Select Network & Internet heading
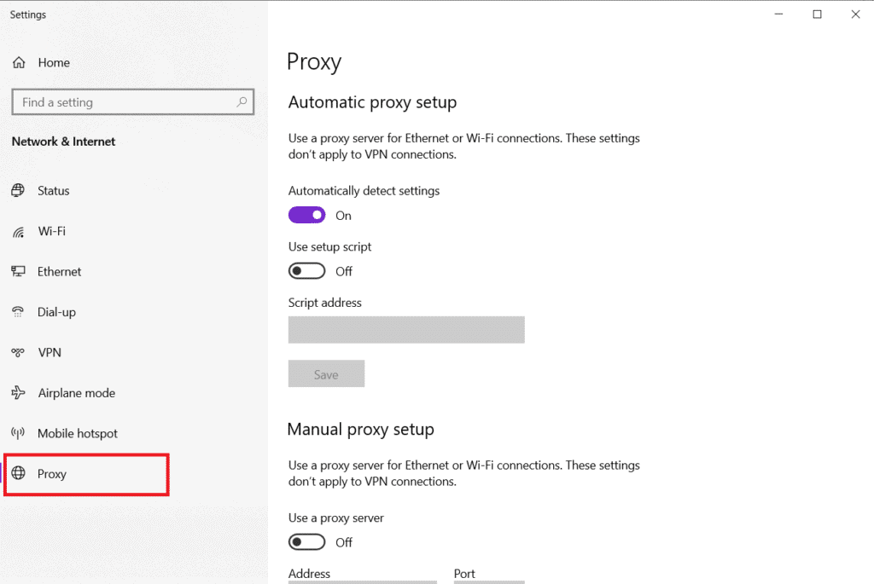 (x=63, y=141)
